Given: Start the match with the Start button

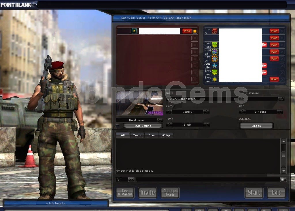Looking at the screenshot, I should coord(254,193).
